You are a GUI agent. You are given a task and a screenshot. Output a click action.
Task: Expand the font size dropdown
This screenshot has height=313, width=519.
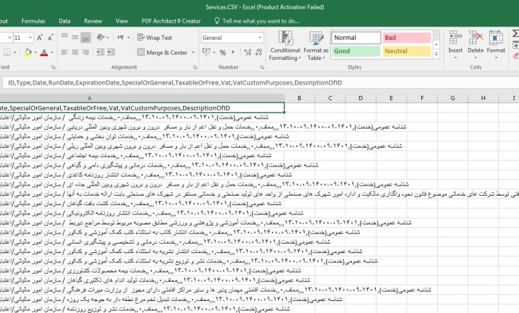tap(30, 38)
